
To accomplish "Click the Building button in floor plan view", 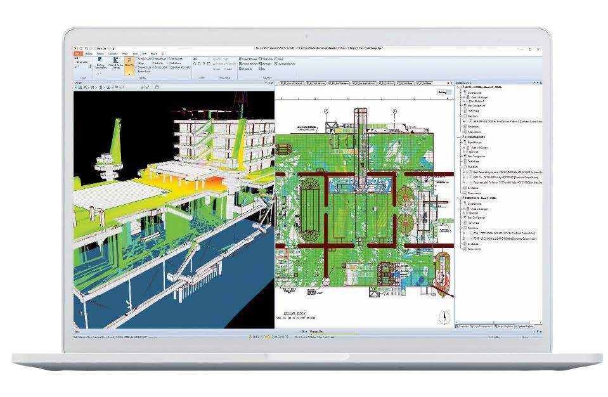I will (x=443, y=92).
